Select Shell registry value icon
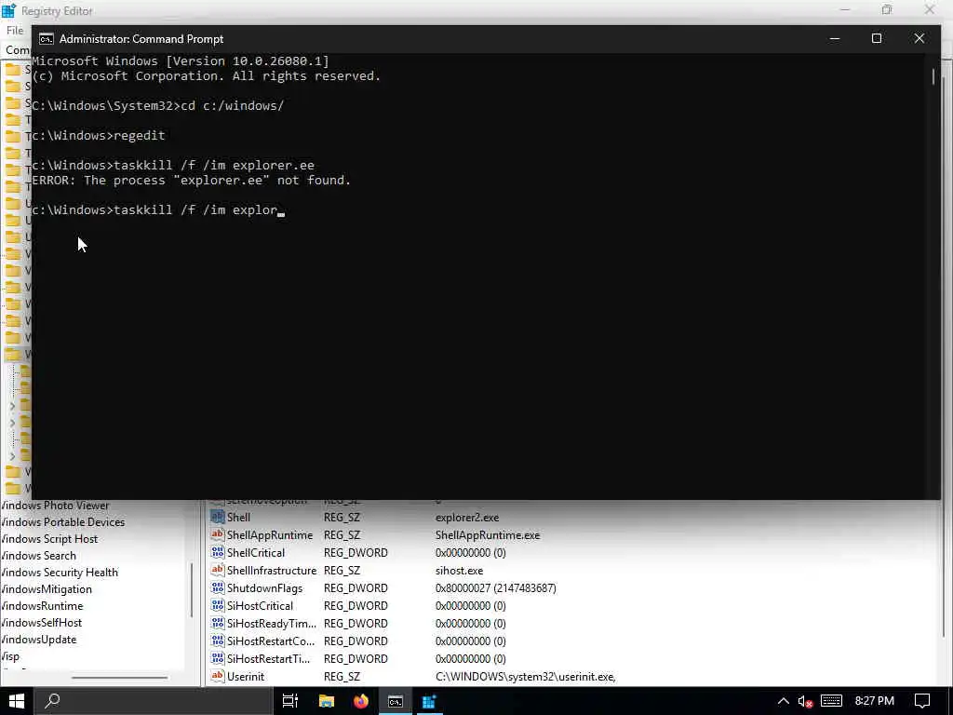The height and width of the screenshot is (715, 953). (218, 518)
